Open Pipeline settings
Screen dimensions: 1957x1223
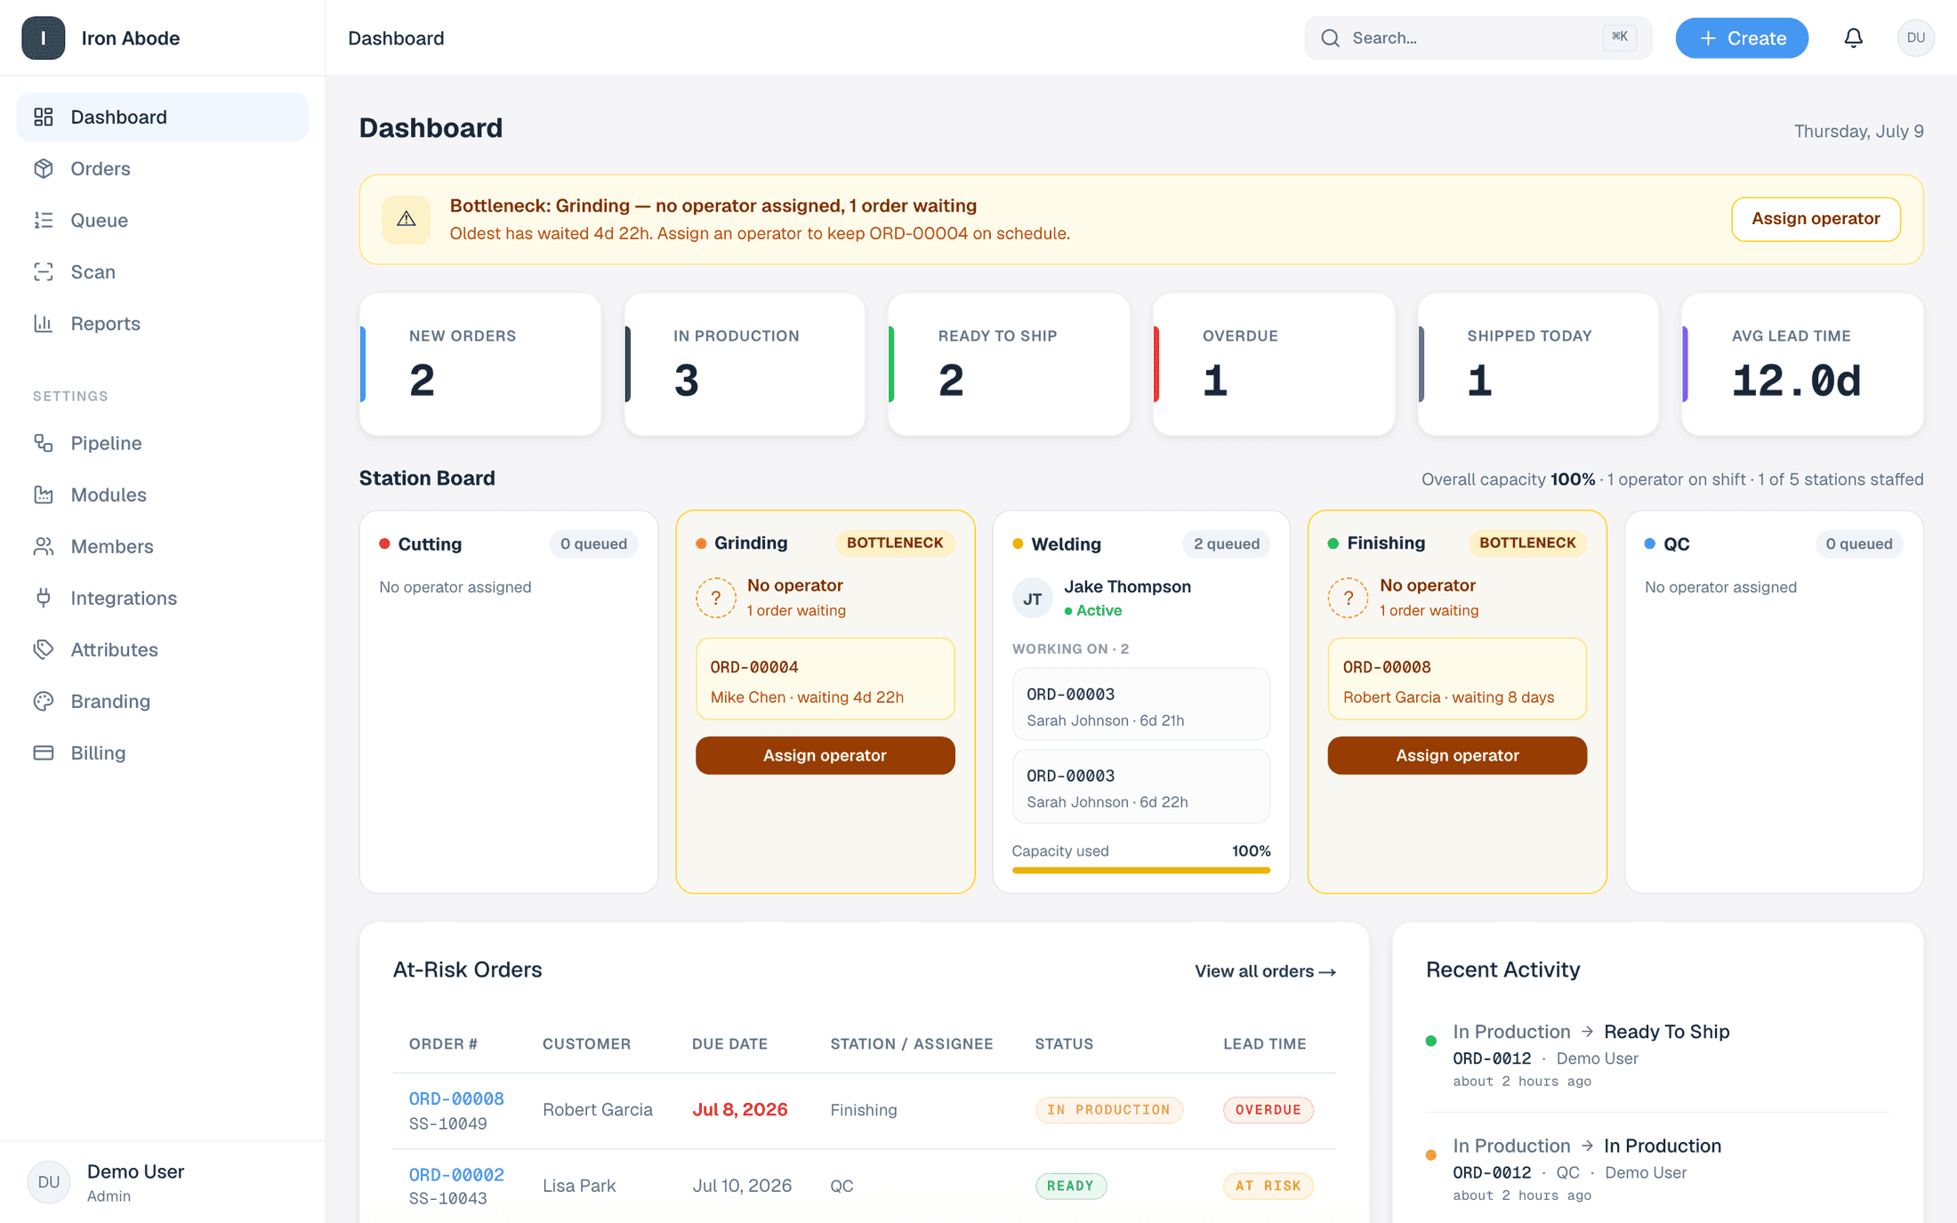163,442
